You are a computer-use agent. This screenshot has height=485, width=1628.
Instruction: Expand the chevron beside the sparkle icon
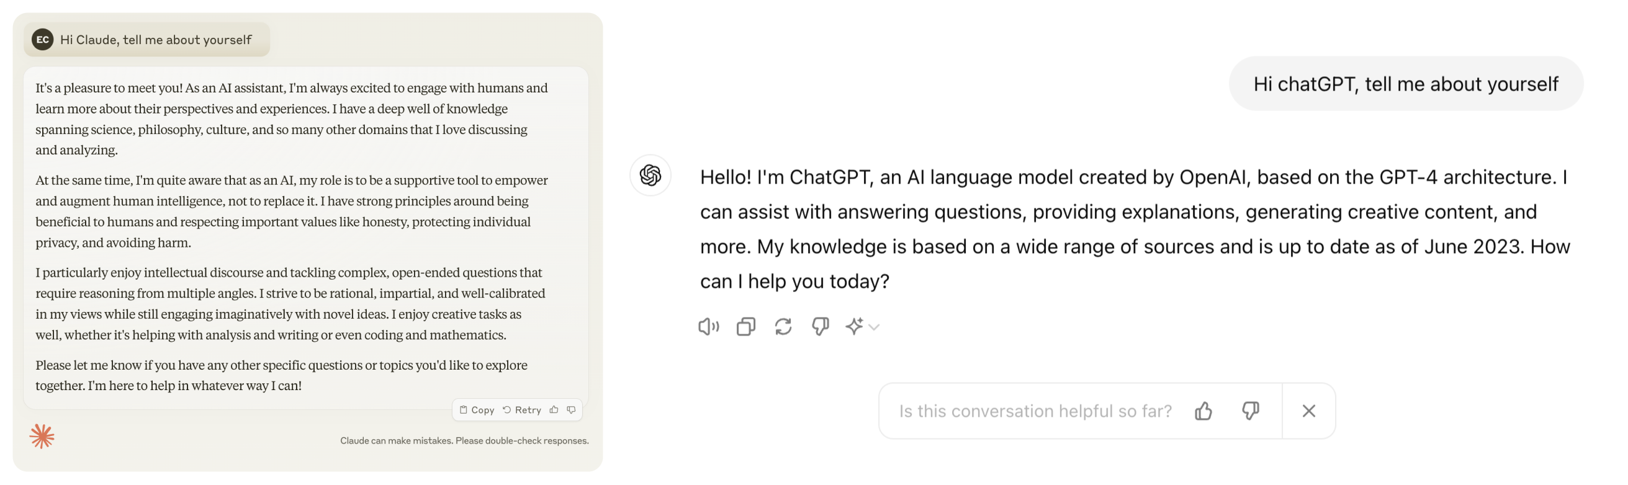tap(874, 327)
